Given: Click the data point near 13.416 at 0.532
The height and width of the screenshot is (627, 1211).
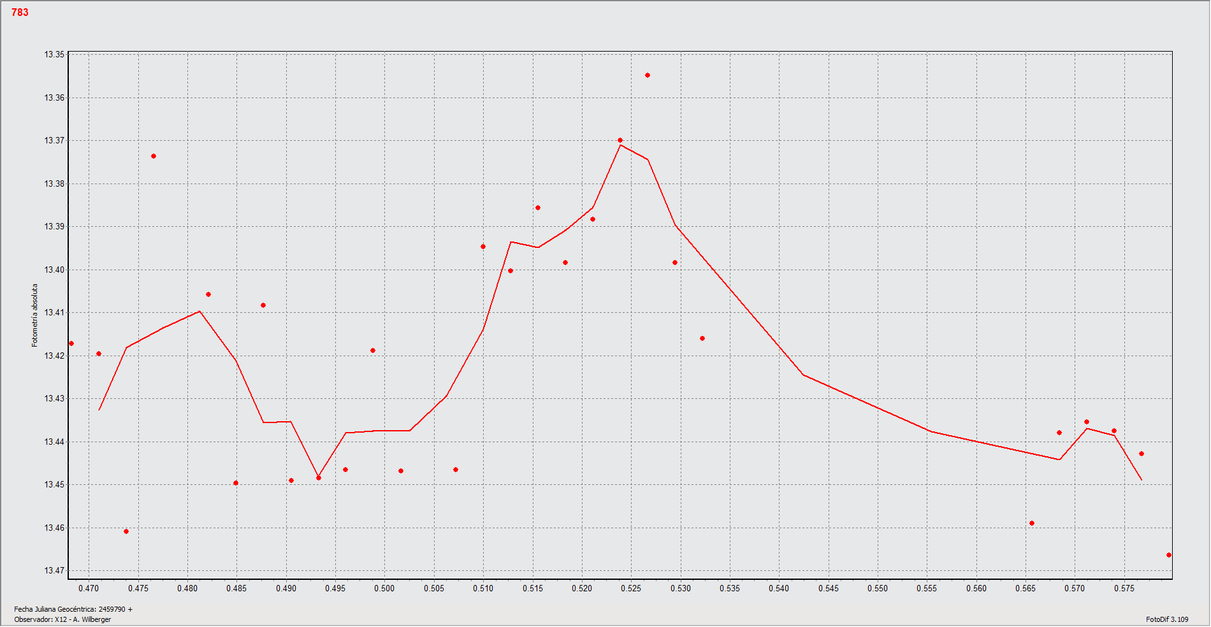Looking at the screenshot, I should [702, 338].
